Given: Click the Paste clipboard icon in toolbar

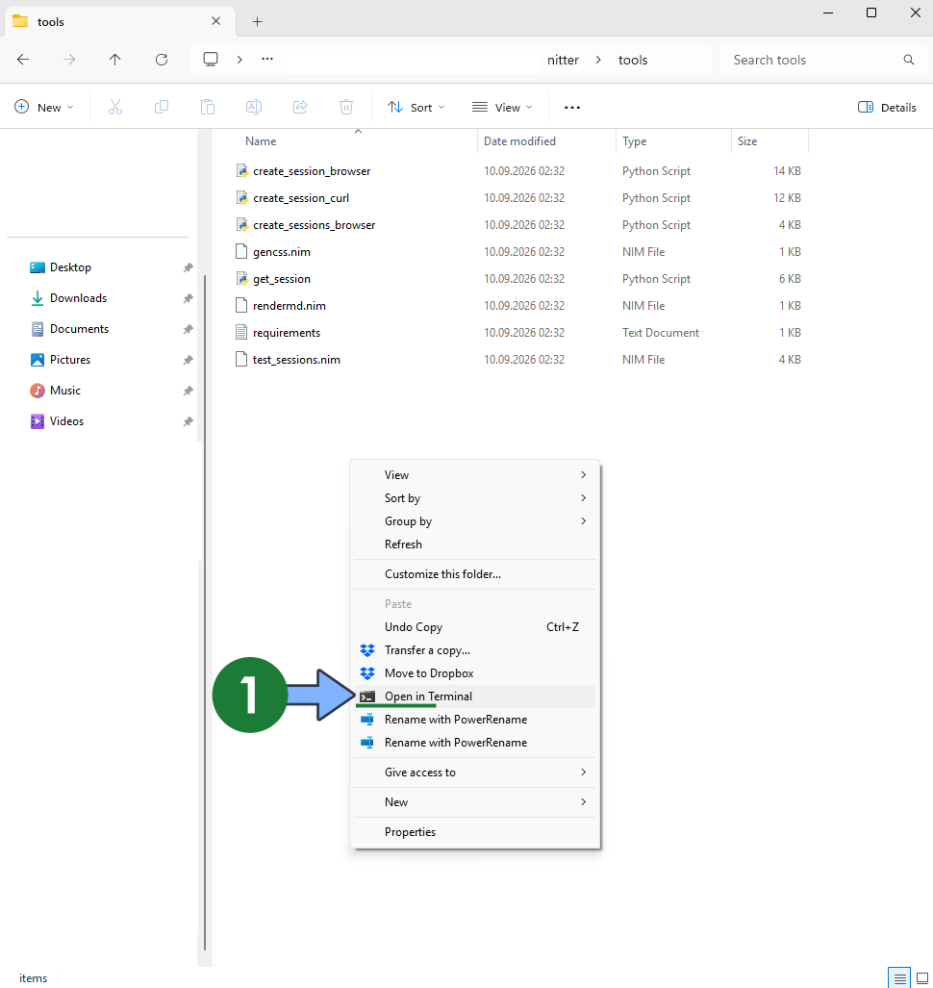Looking at the screenshot, I should (x=207, y=107).
